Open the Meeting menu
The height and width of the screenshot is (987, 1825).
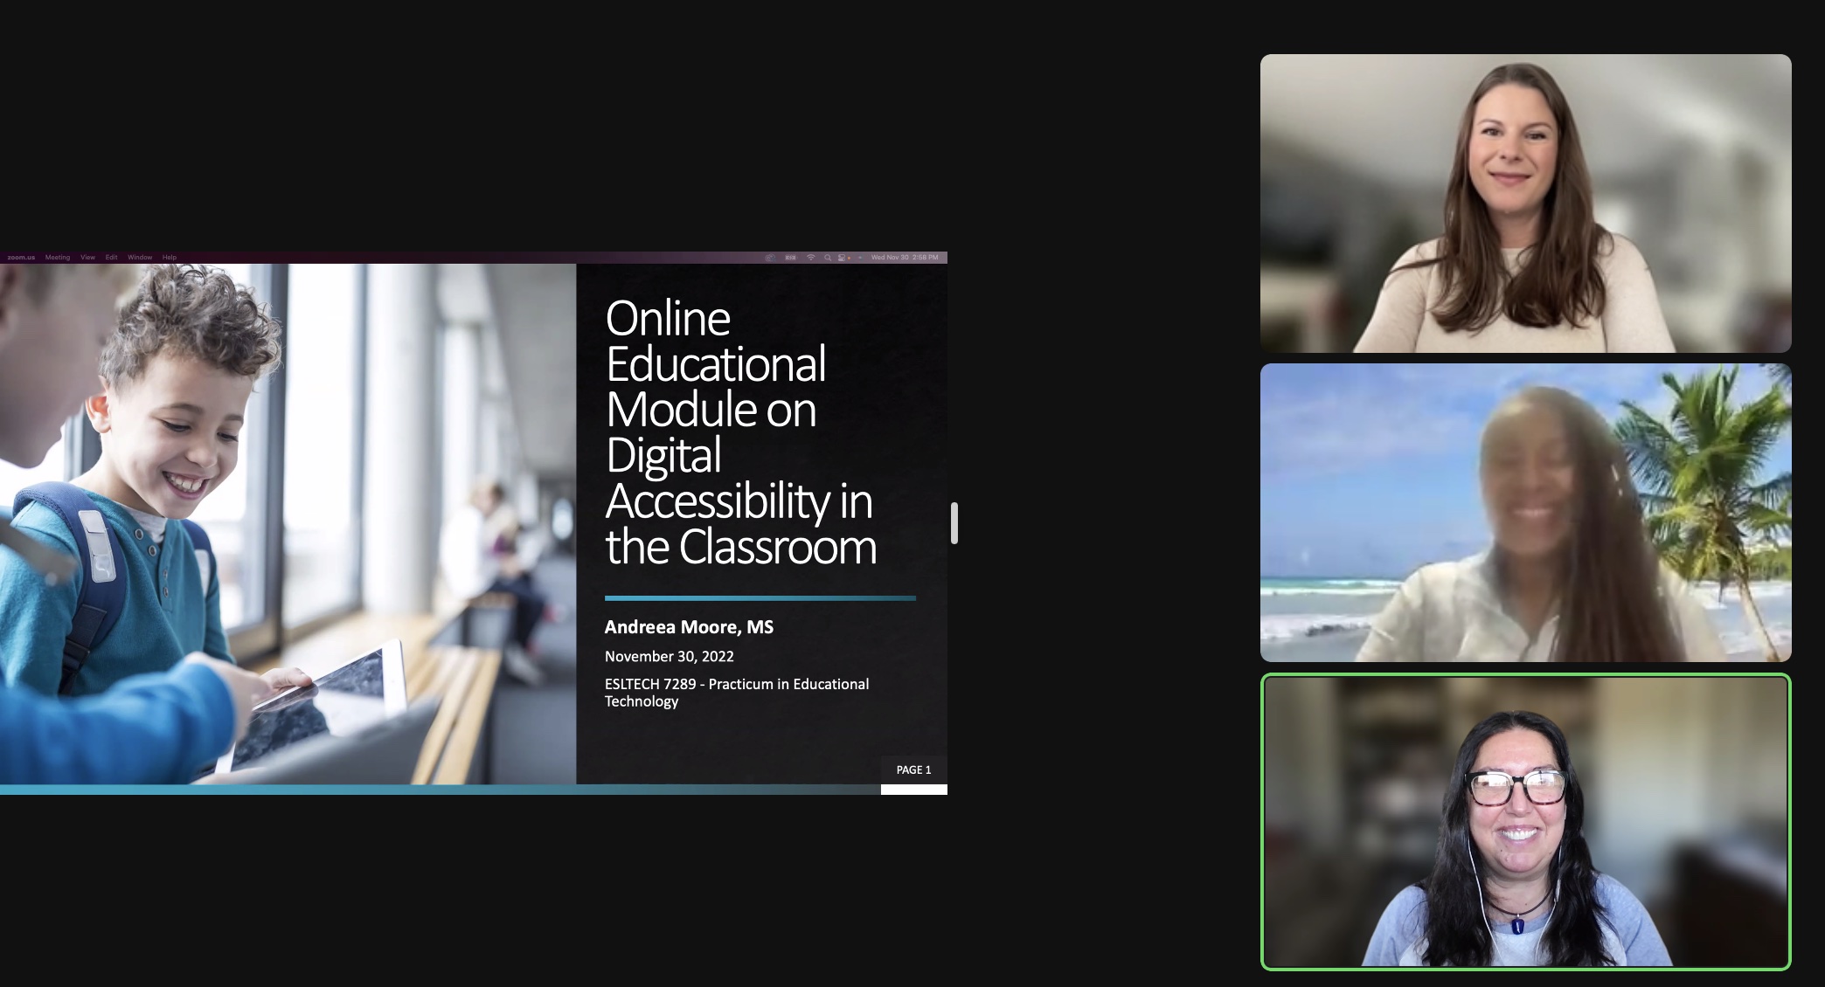coord(58,258)
